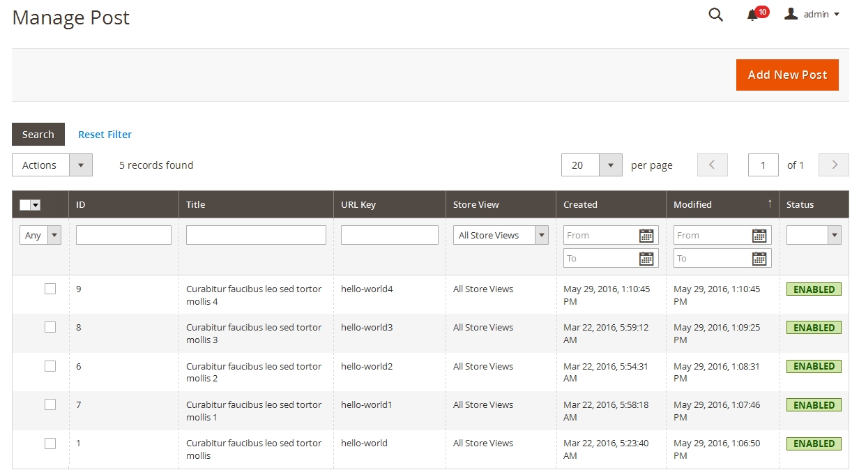Image resolution: width=859 pixels, height=470 pixels.
Task: Open the search magnifier icon
Action: pos(715,15)
